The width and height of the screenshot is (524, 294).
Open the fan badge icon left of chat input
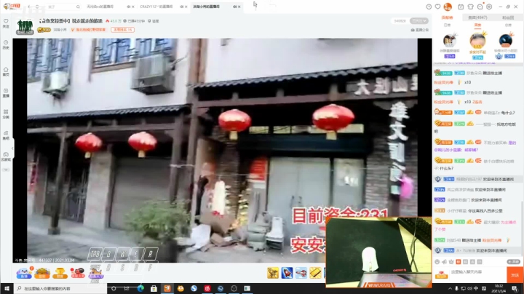[x=441, y=274]
